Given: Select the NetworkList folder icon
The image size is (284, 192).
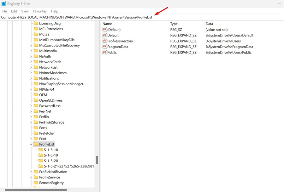Looking at the screenshot, I should (36, 67).
